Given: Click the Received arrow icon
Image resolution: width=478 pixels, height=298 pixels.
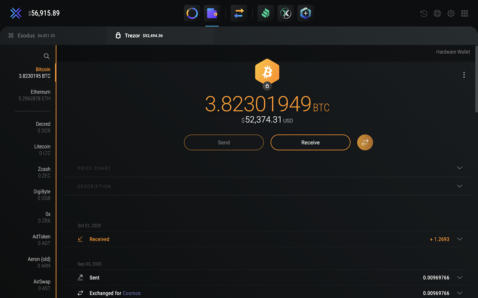Looking at the screenshot, I should pos(80,239).
